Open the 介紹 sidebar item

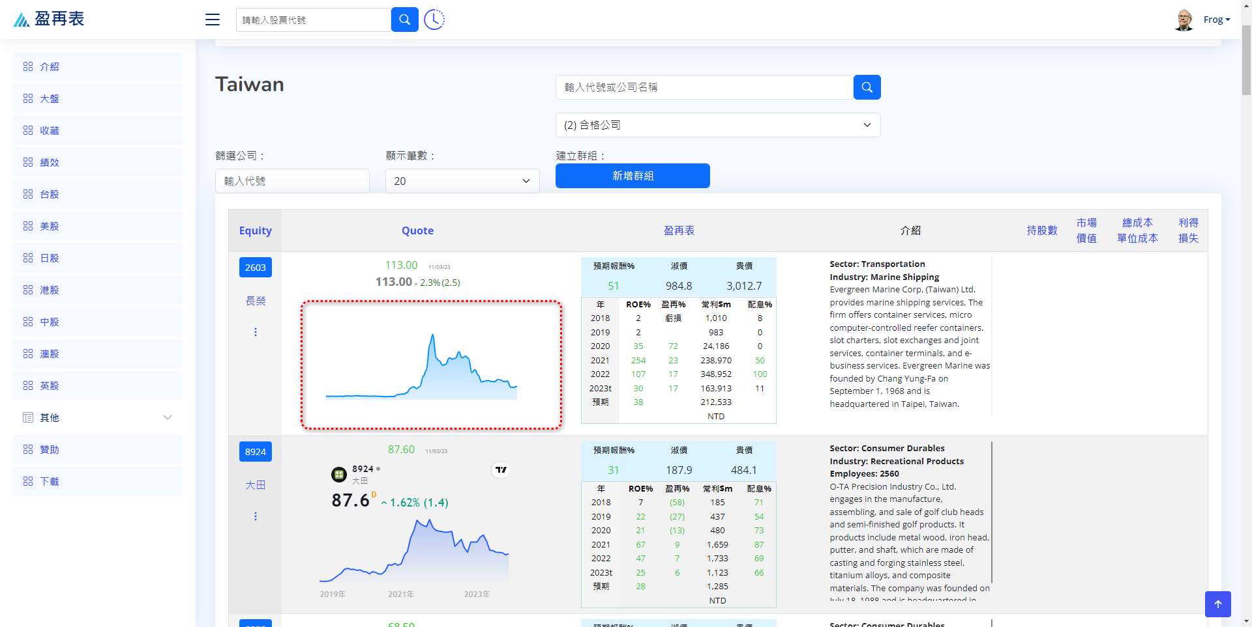(x=98, y=66)
